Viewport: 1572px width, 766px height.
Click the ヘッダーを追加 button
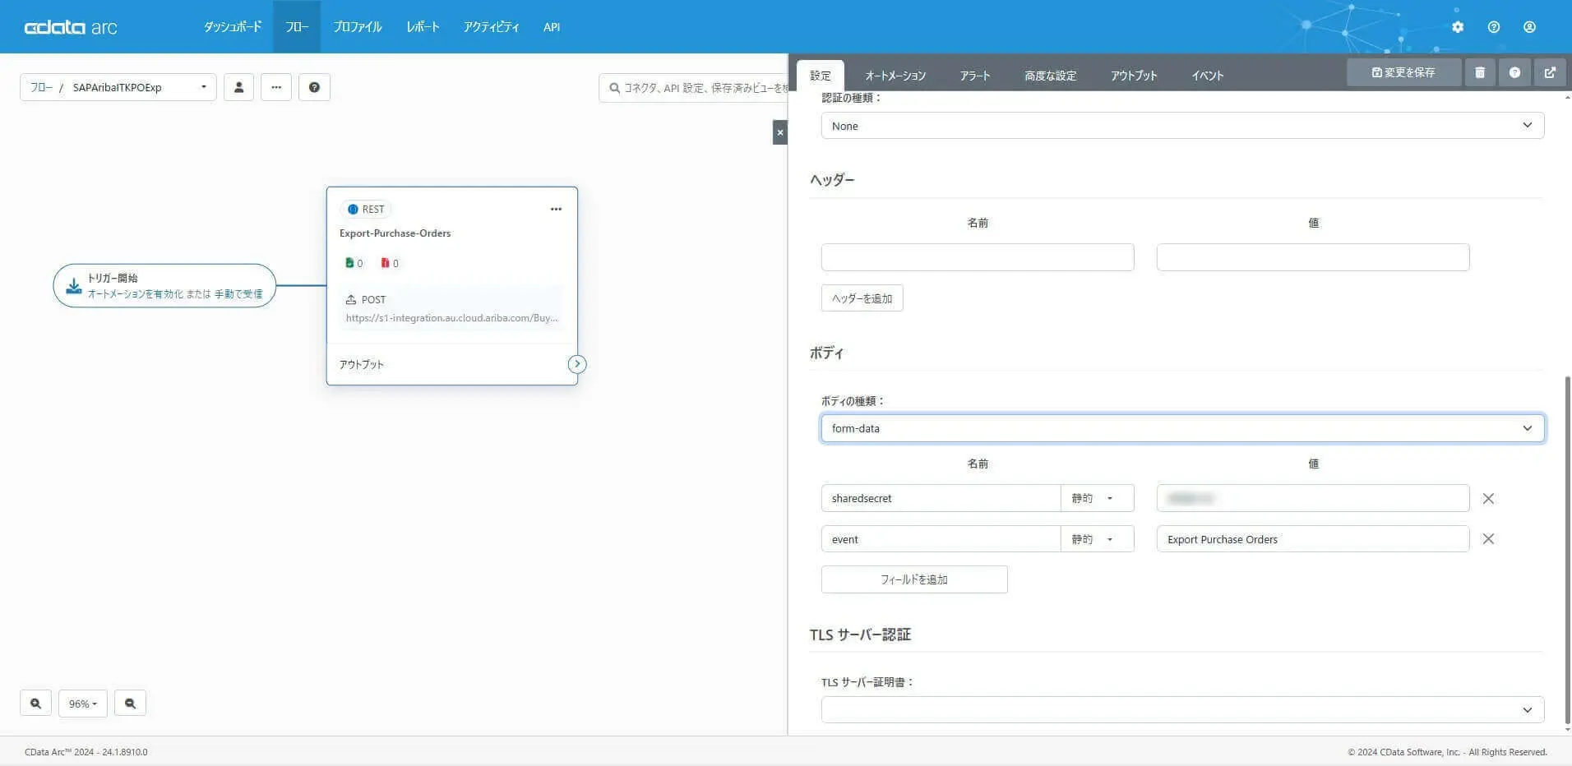[862, 298]
